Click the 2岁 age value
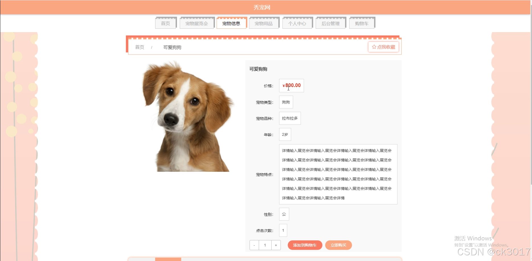Screen dimensions: 532x261 (285, 134)
